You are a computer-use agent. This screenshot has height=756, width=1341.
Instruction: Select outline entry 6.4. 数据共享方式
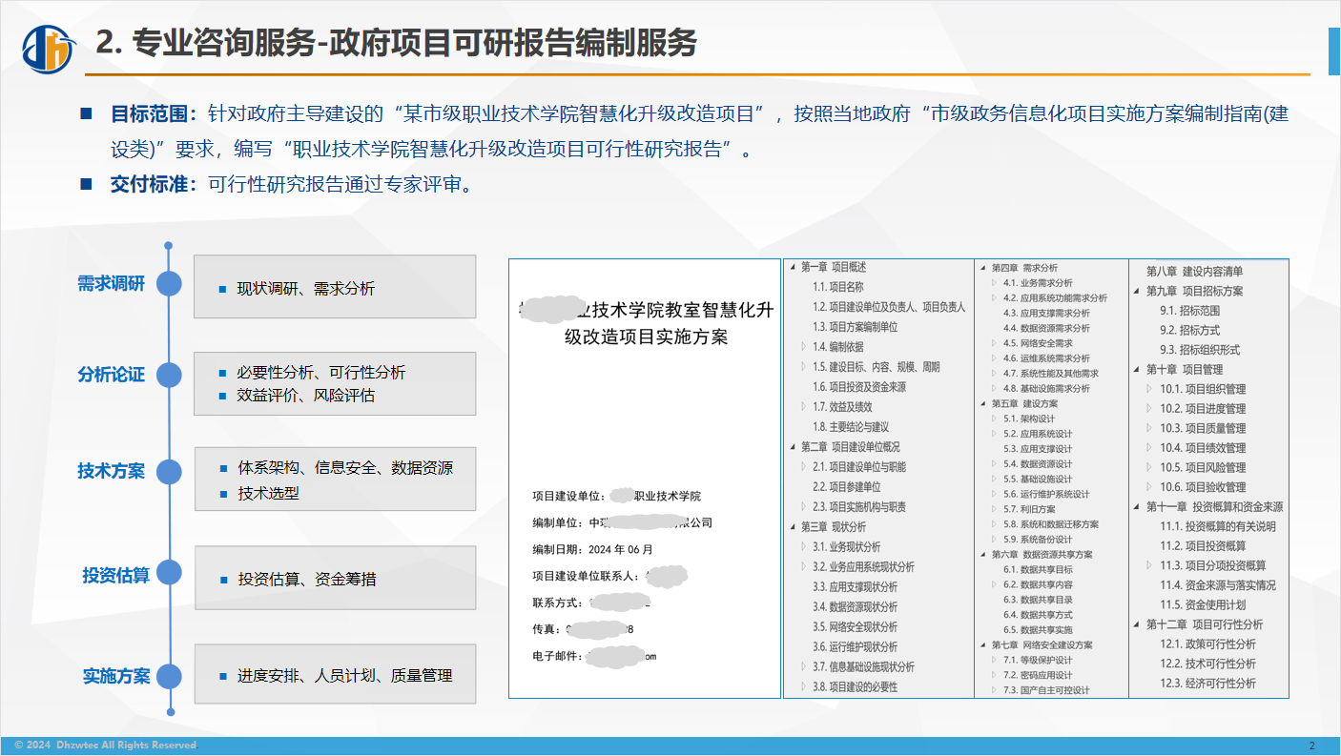click(x=1038, y=615)
